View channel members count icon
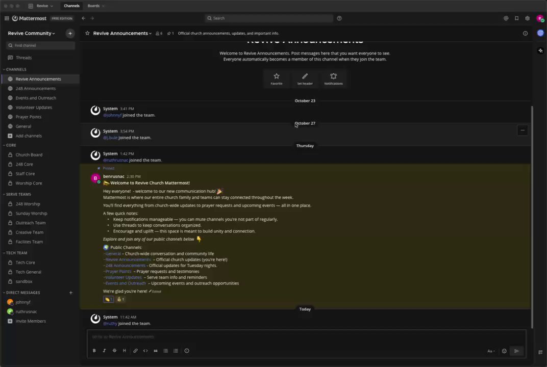Screen dimensions: 547x367 tap(159, 34)
